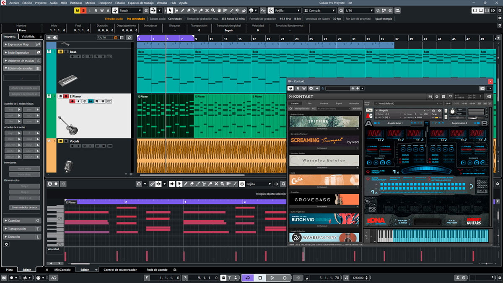
Task: Mute the E Piano track
Action: (60, 96)
